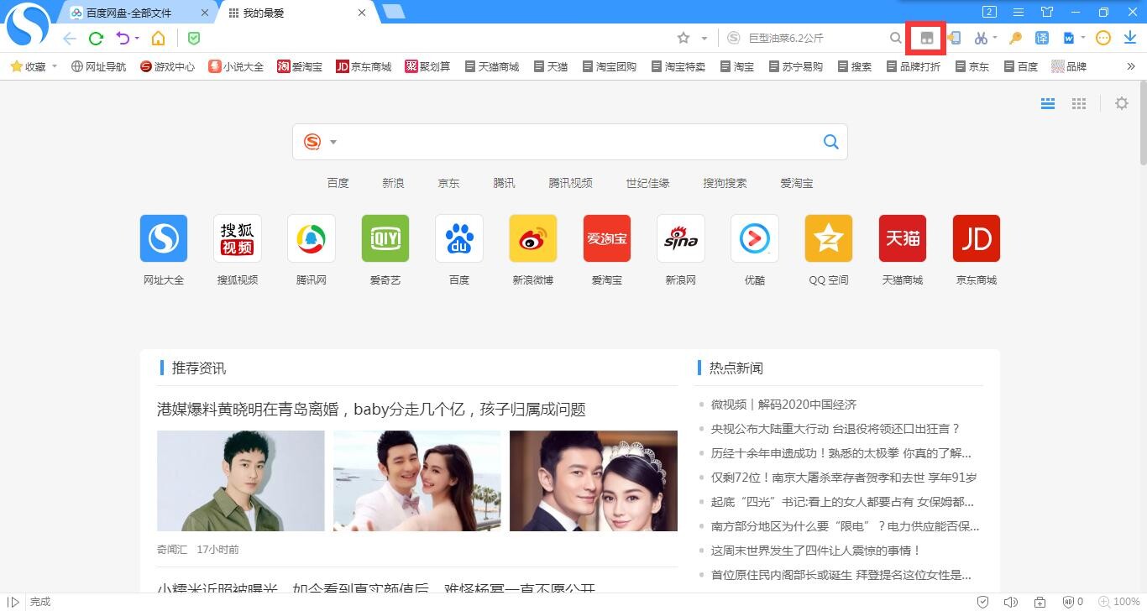This screenshot has width=1147, height=611.
Task: Click the scissors screenshot tool icon
Action: click(x=980, y=38)
